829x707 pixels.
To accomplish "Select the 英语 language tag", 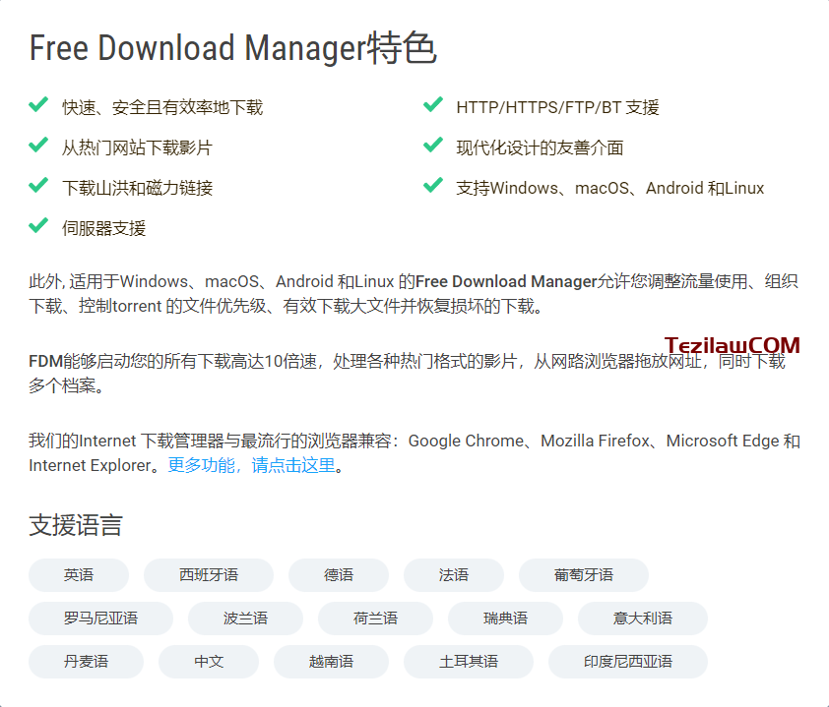I will pos(79,575).
